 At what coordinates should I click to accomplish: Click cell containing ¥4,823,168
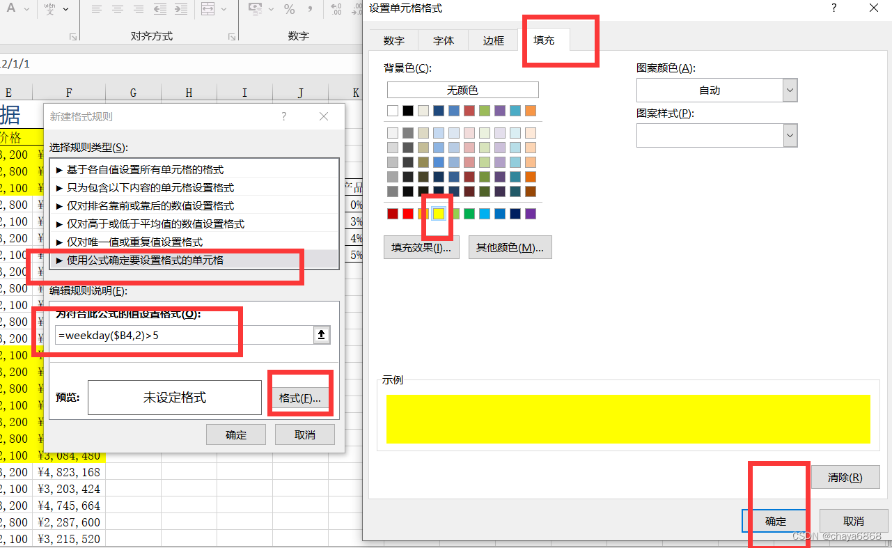pyautogui.click(x=69, y=472)
